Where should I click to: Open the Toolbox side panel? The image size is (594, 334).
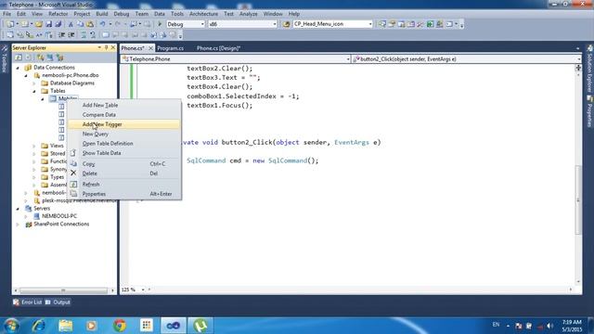pyautogui.click(x=4, y=59)
